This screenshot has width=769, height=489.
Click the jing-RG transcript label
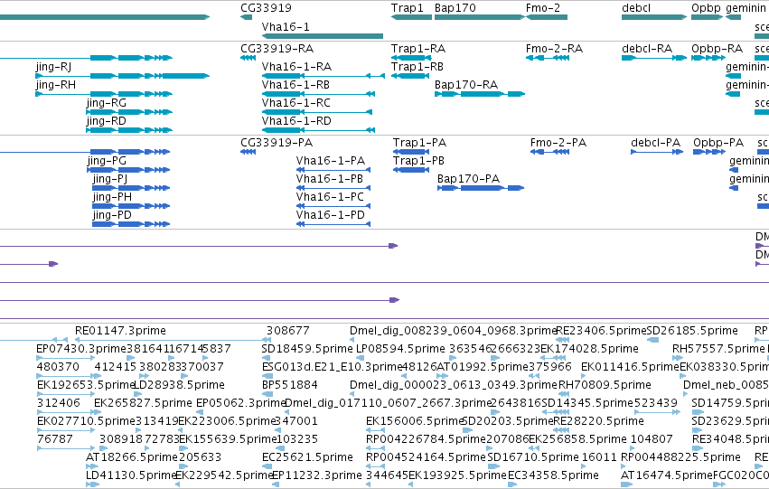107,103
